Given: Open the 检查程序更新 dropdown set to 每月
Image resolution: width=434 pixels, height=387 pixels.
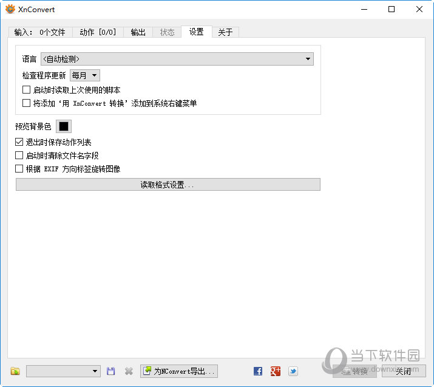Looking at the screenshot, I should (x=85, y=75).
